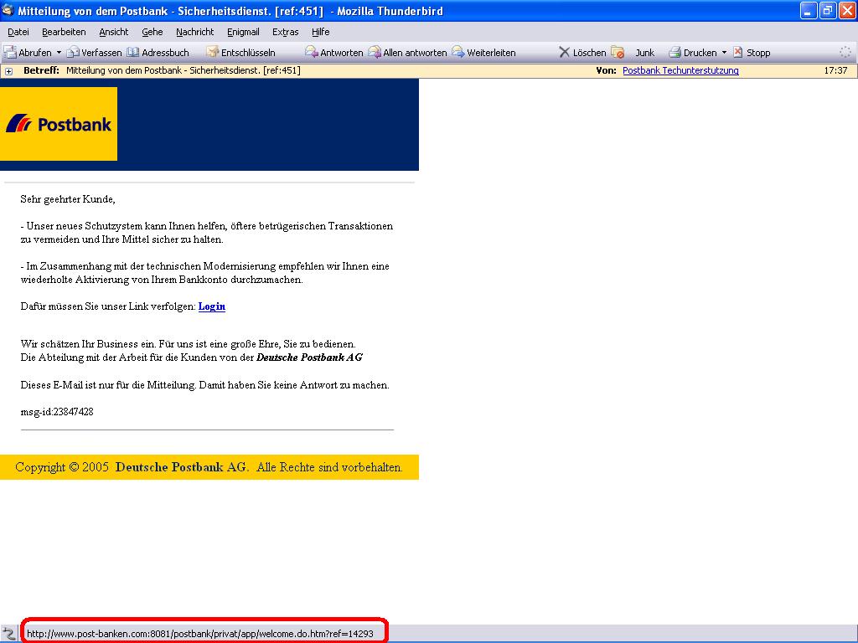
Task: Click Allen antworten reply-all button
Action: [408, 53]
